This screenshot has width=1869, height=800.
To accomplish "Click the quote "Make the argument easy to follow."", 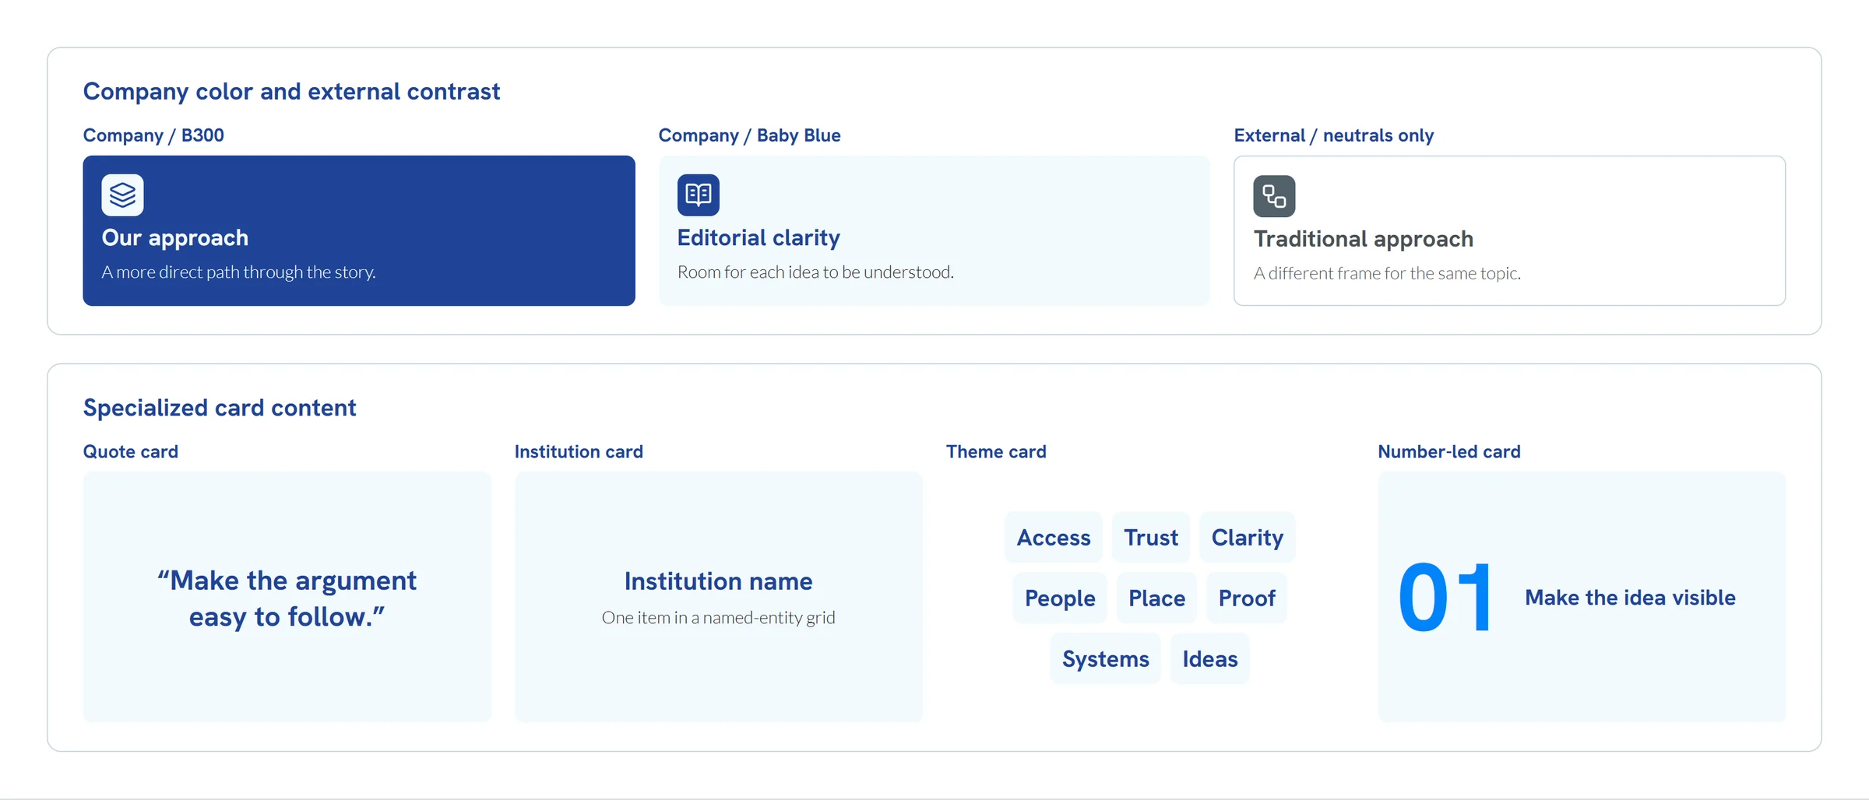I will pos(287,598).
